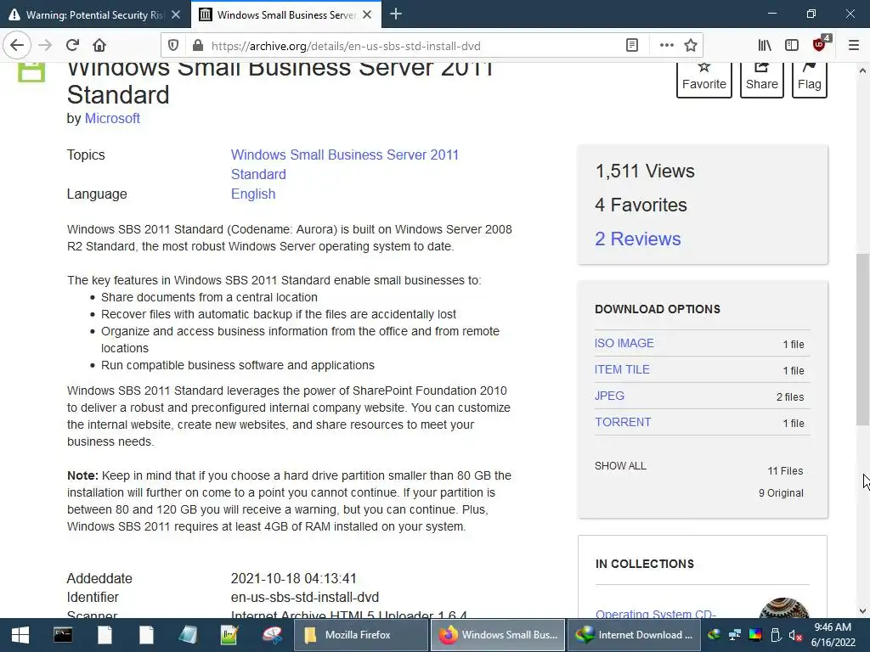This screenshot has width=870, height=652.
Task: Open the green notepad taskbar icon
Action: pyautogui.click(x=229, y=635)
